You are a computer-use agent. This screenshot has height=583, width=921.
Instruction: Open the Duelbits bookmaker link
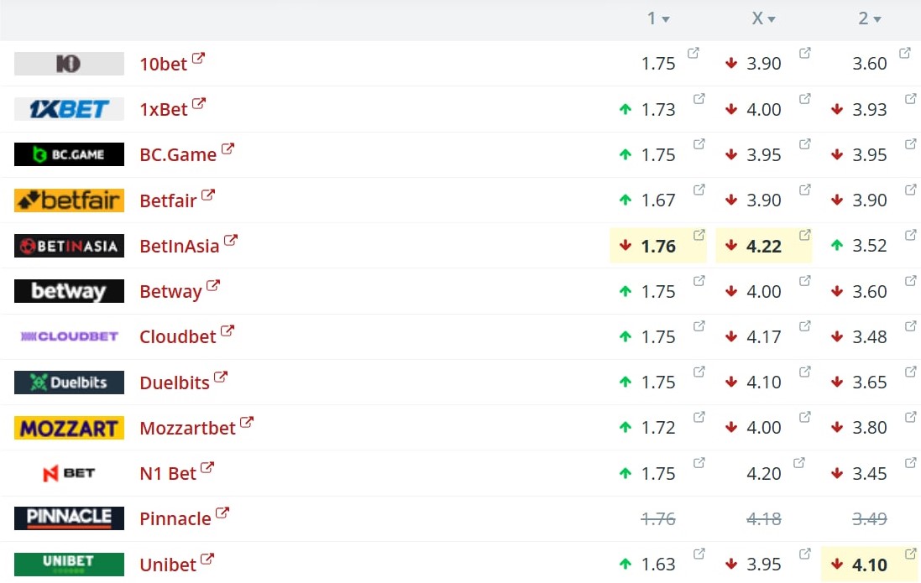[175, 383]
